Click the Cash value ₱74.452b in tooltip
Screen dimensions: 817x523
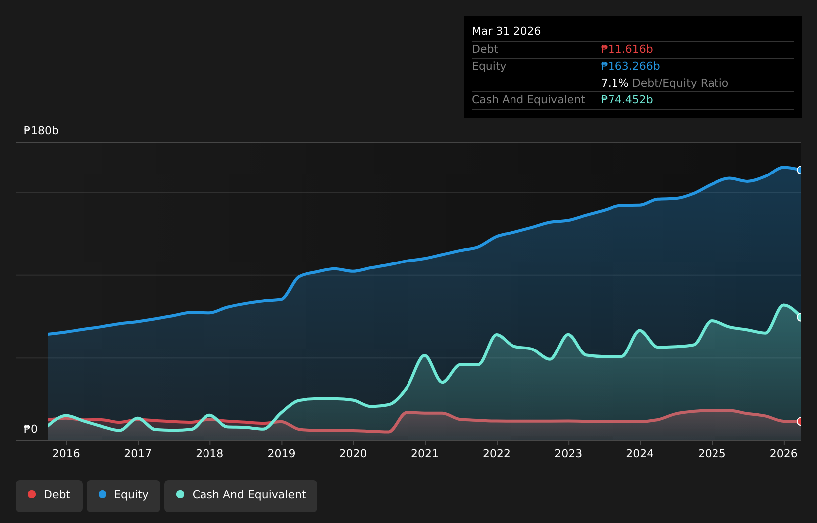coord(627,100)
